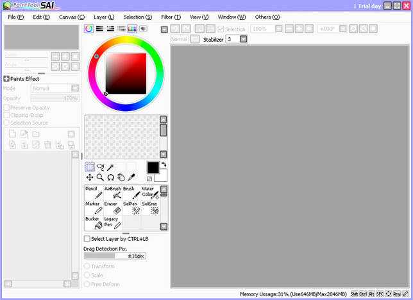This screenshot has height=300, width=413.
Task: Choose the Brush tool
Action: [131, 192]
